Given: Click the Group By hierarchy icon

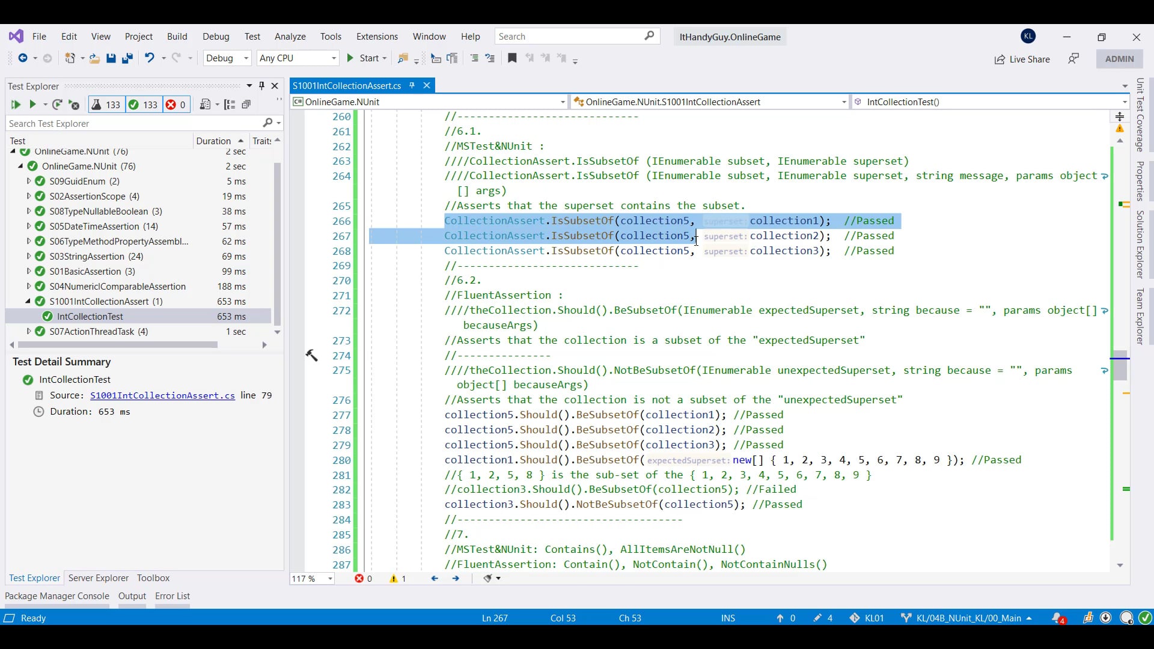Looking at the screenshot, I should tap(229, 105).
